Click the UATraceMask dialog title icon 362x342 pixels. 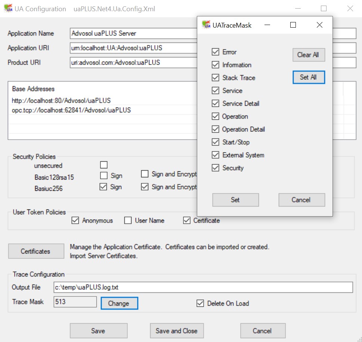(206, 25)
